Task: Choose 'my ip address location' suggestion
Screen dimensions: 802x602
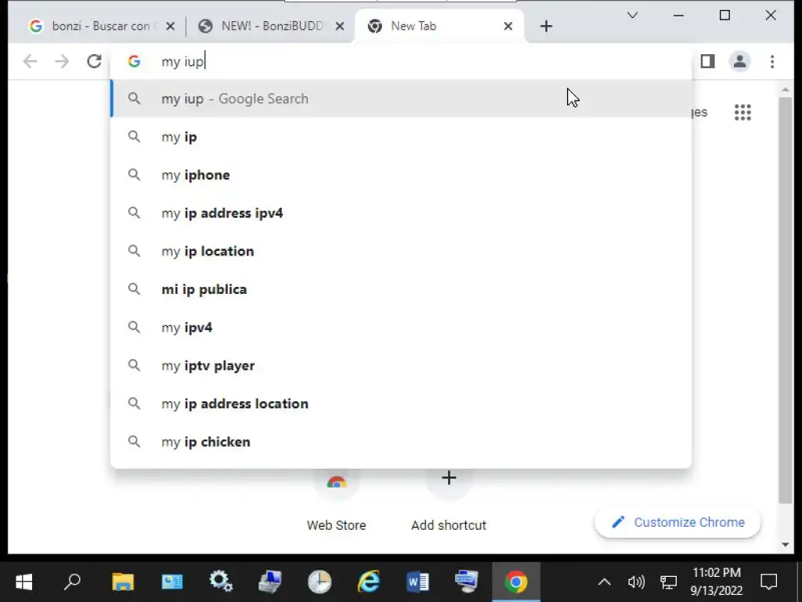Action: point(401,404)
